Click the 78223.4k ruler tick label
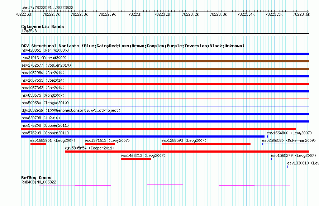319x206 pixels. pyautogui.click(x=246, y=14)
